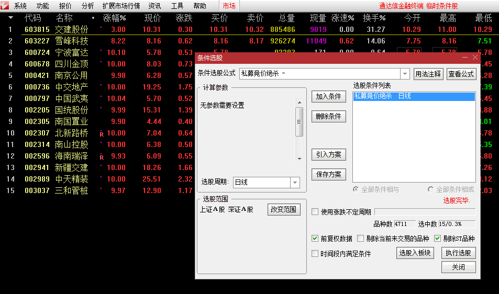Click the 改变范围 button
Viewport: 499px width, 294px height.
tap(284, 209)
